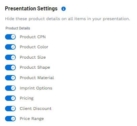The width and height of the screenshot is (137, 126).
Task: Switch off the Product Size toggle
Action: point(10,57)
